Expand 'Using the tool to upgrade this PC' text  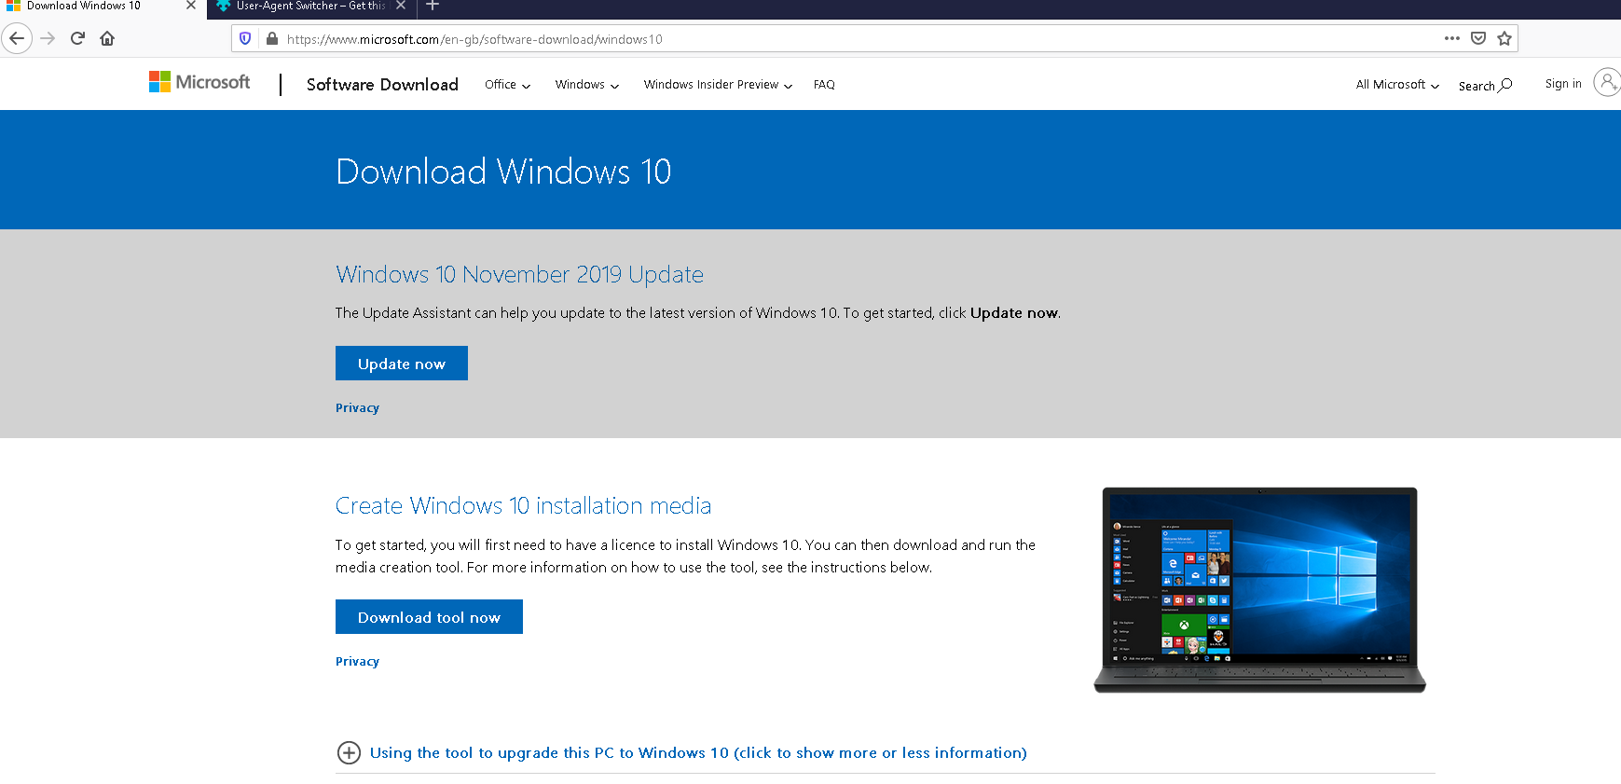coord(698,753)
